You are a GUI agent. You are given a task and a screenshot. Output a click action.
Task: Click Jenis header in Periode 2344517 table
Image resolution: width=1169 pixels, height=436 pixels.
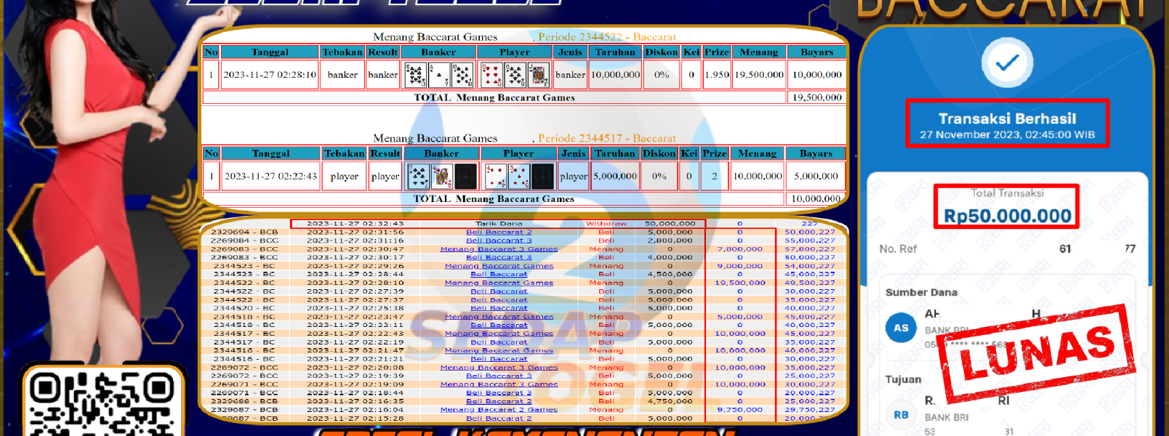coord(574,153)
